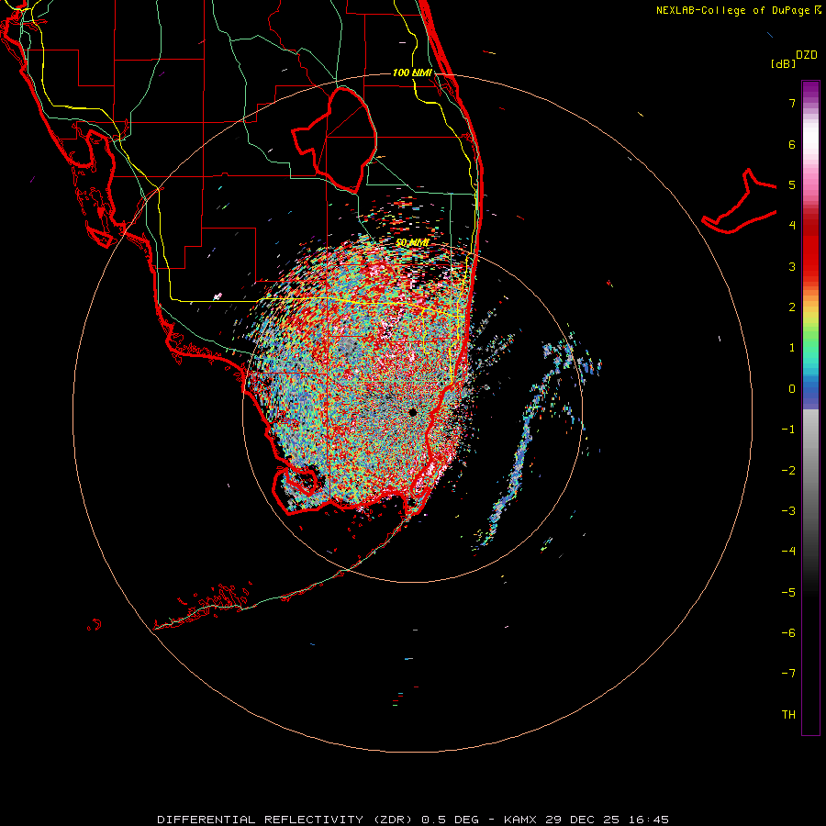Click the -6 value on the color scale
The height and width of the screenshot is (826, 826).
coord(788,633)
